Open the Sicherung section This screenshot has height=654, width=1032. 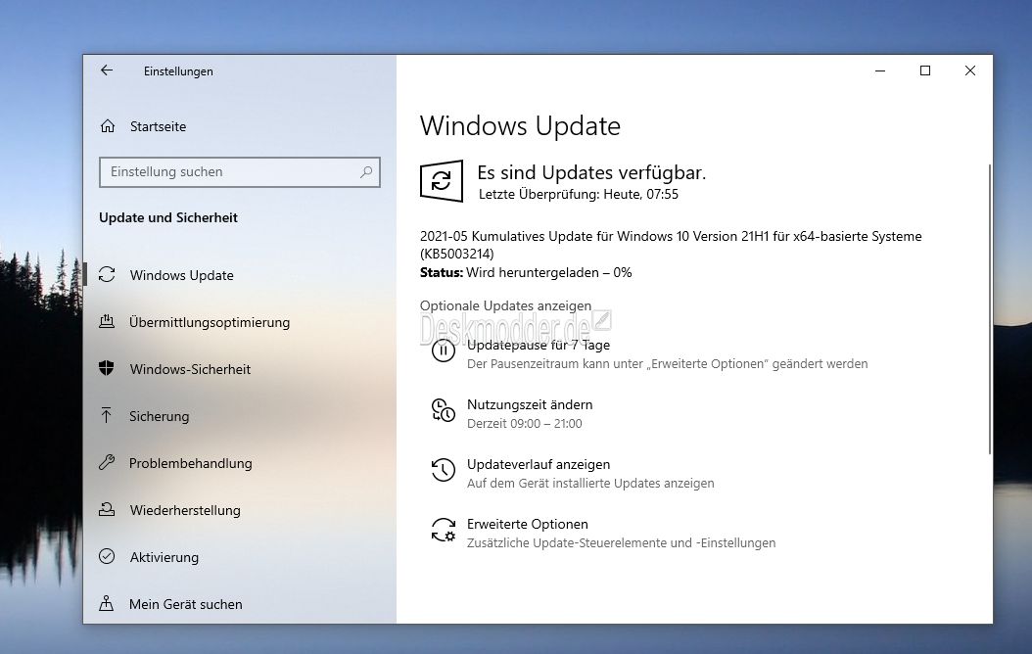pyautogui.click(x=160, y=416)
